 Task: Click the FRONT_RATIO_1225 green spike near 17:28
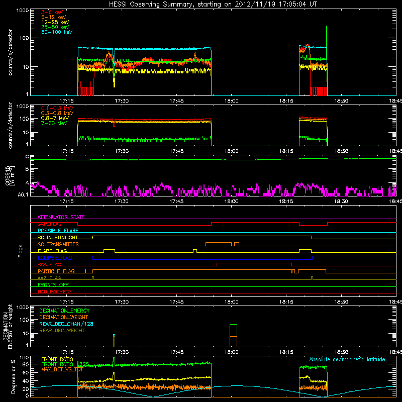(114, 360)
